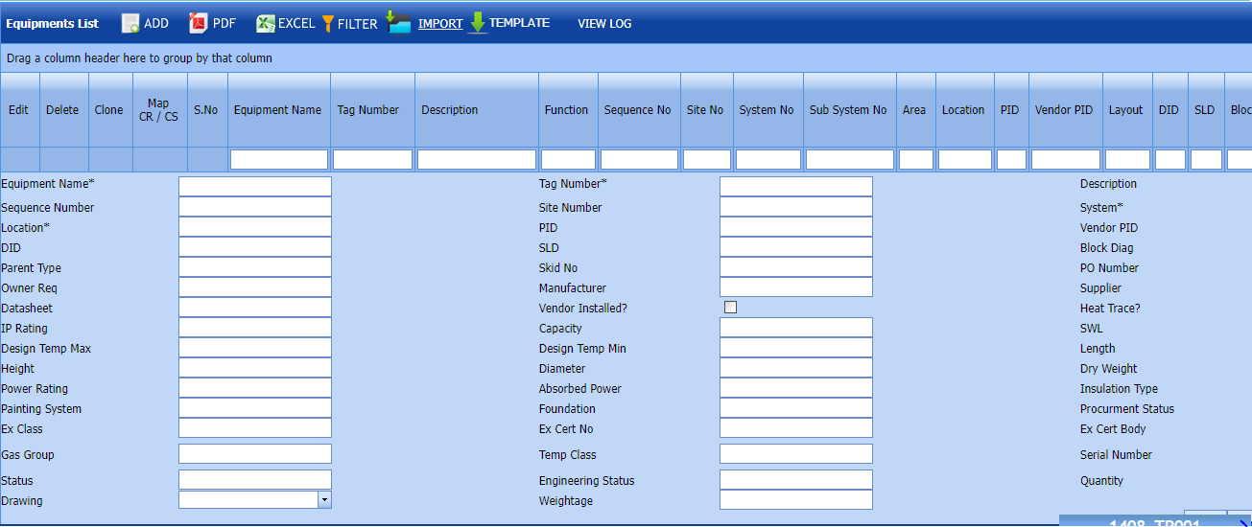Click the Sub System No column header

tap(848, 110)
